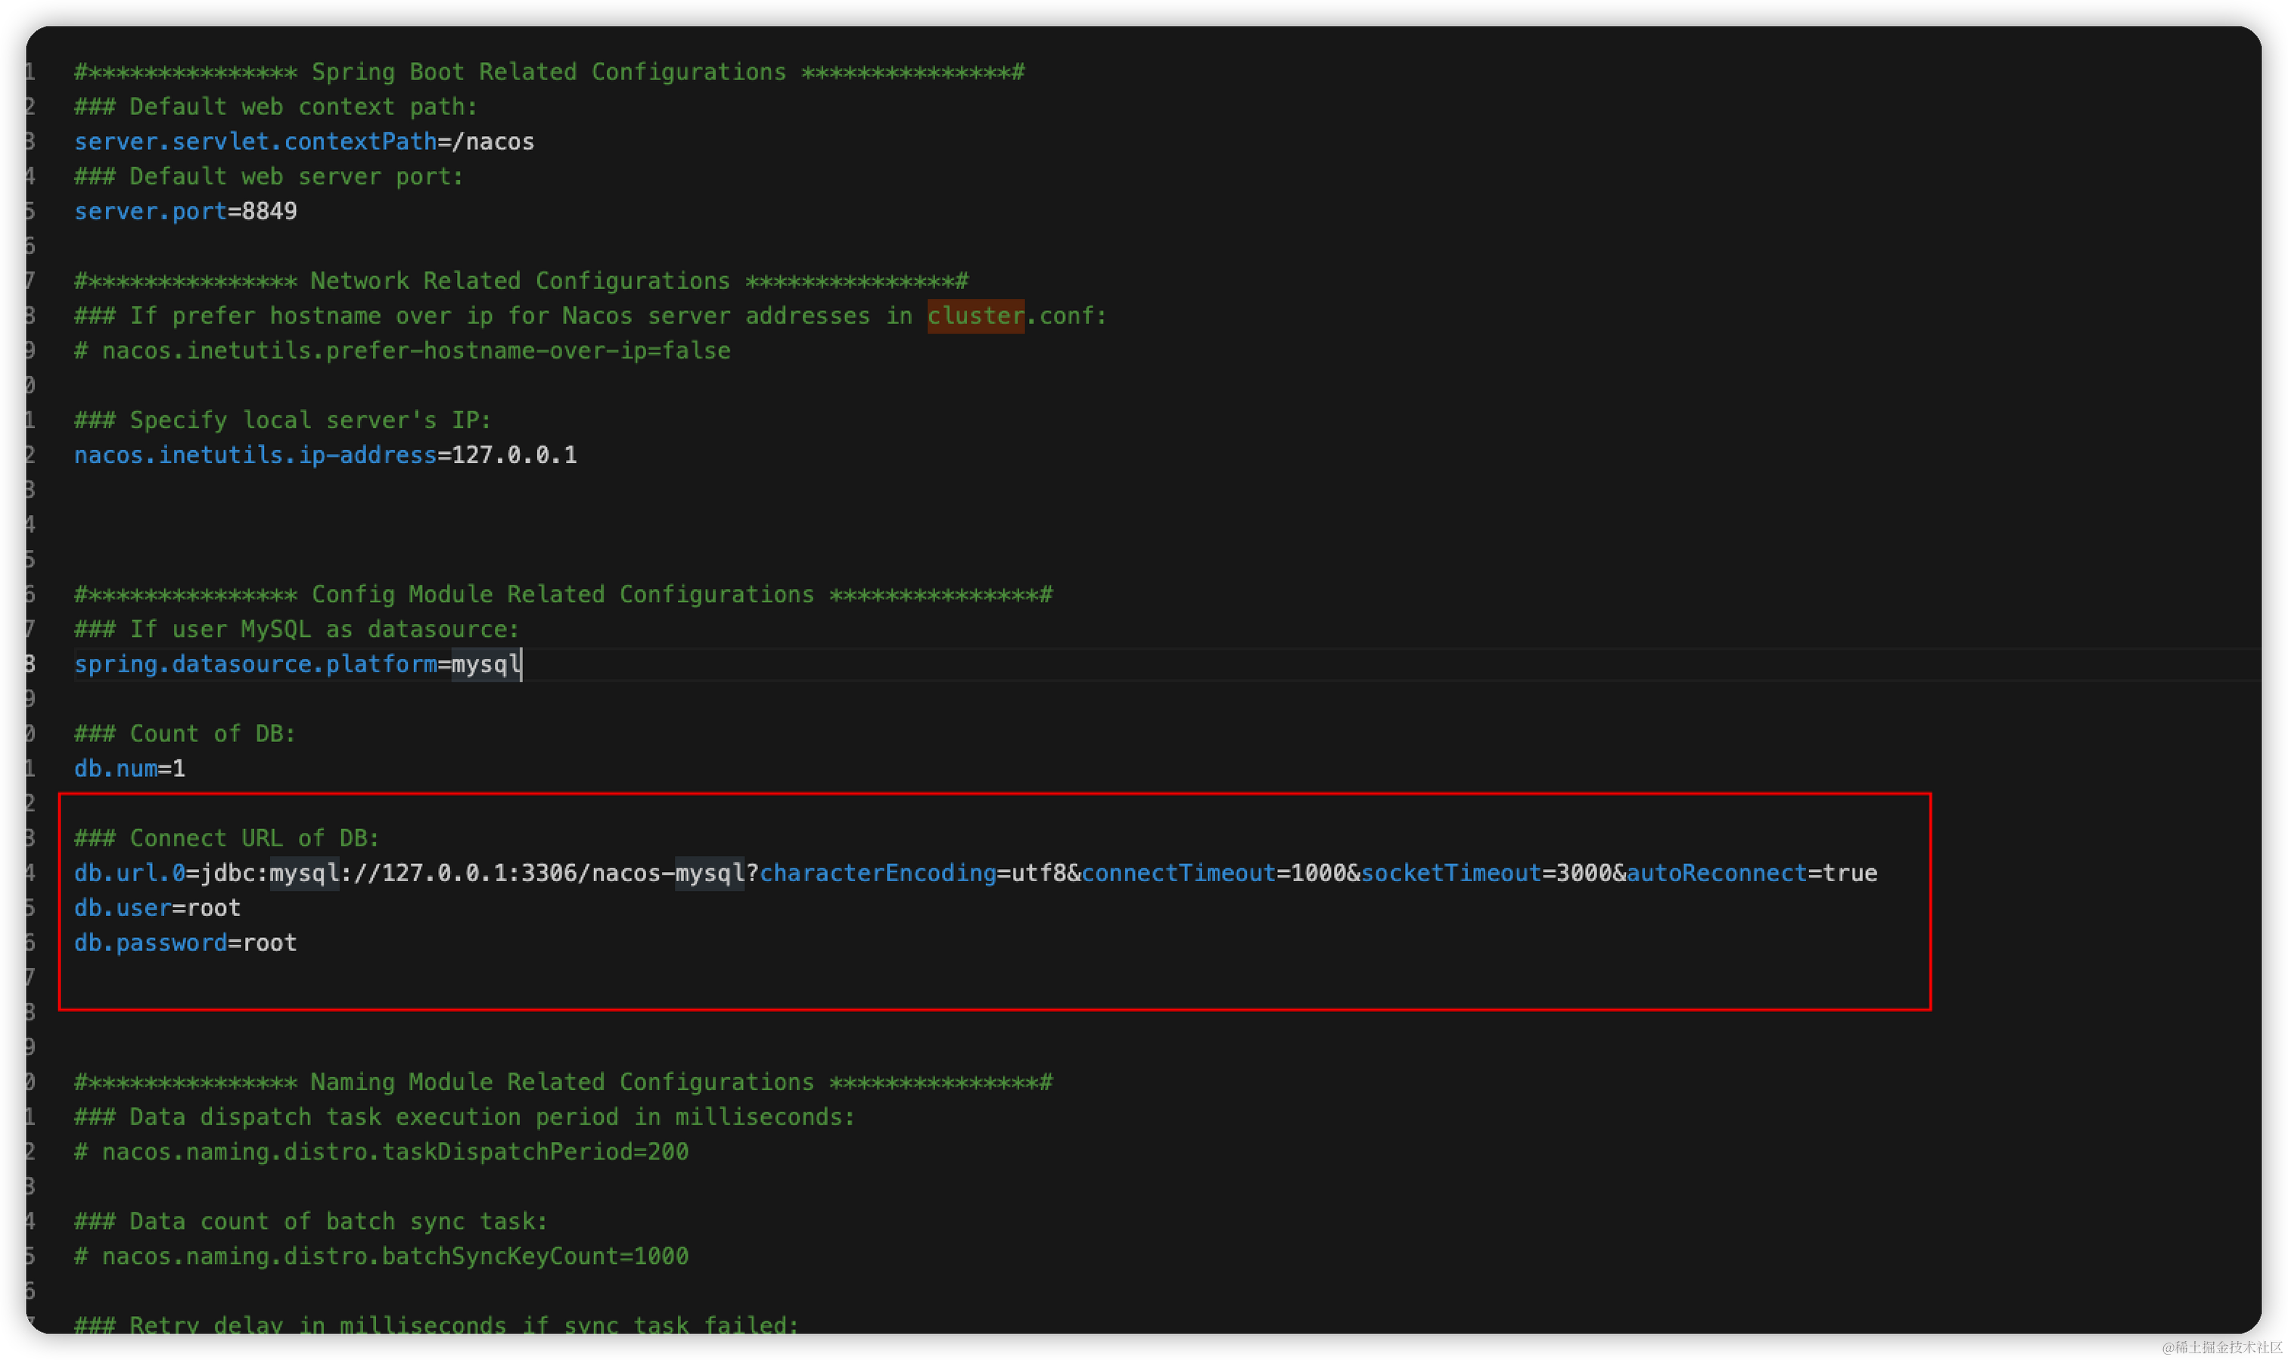Click the db.password value root
2288x1360 pixels.
pos(269,943)
